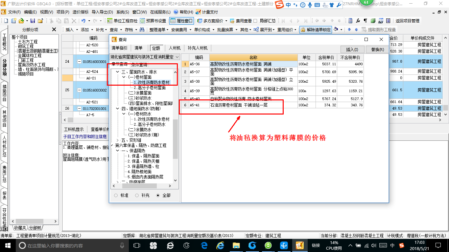Click 土石方工程 in project tree

click(28, 42)
